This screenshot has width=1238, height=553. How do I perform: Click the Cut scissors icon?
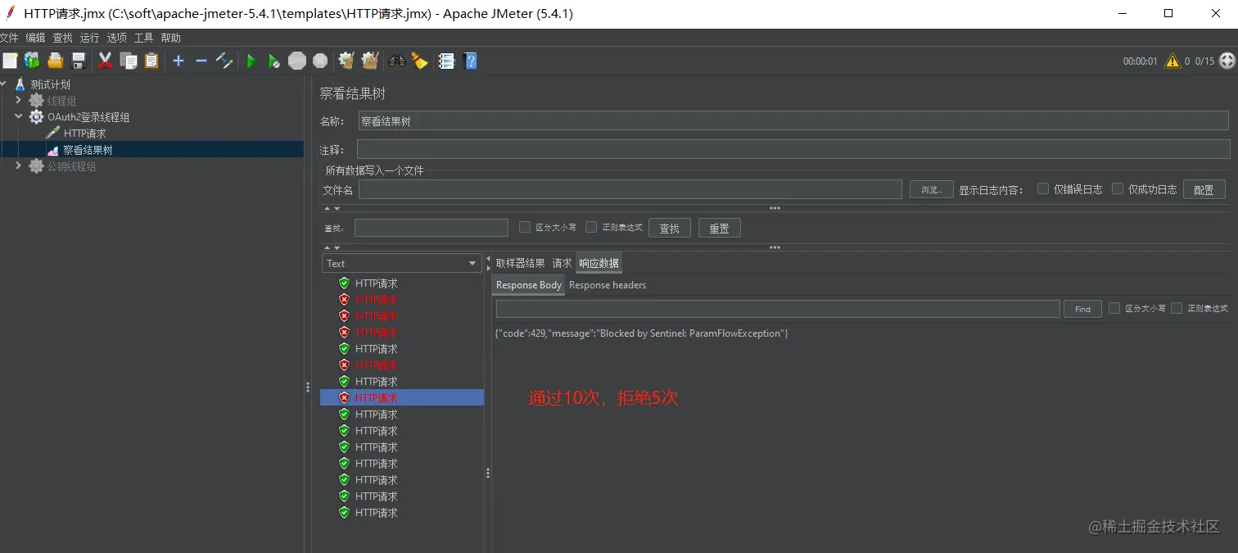pos(105,61)
